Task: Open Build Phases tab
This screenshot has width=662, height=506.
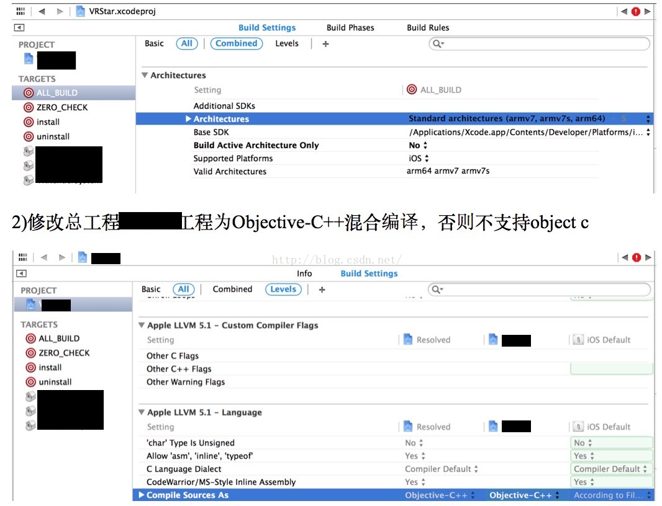Action: pos(350,28)
